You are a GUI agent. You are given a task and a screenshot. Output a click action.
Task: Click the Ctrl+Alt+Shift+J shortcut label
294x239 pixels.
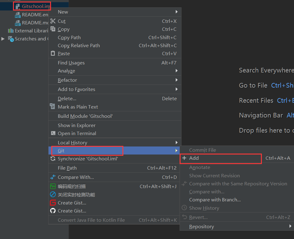coord(158,187)
